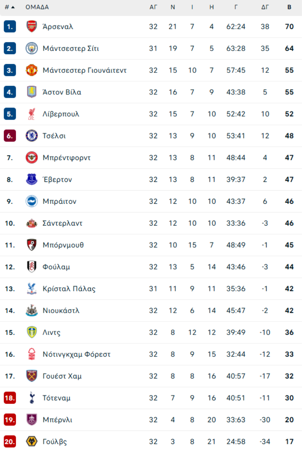The height and width of the screenshot is (449, 302).
Task: Click the Manchester City crest icon
Action: [x=32, y=48]
